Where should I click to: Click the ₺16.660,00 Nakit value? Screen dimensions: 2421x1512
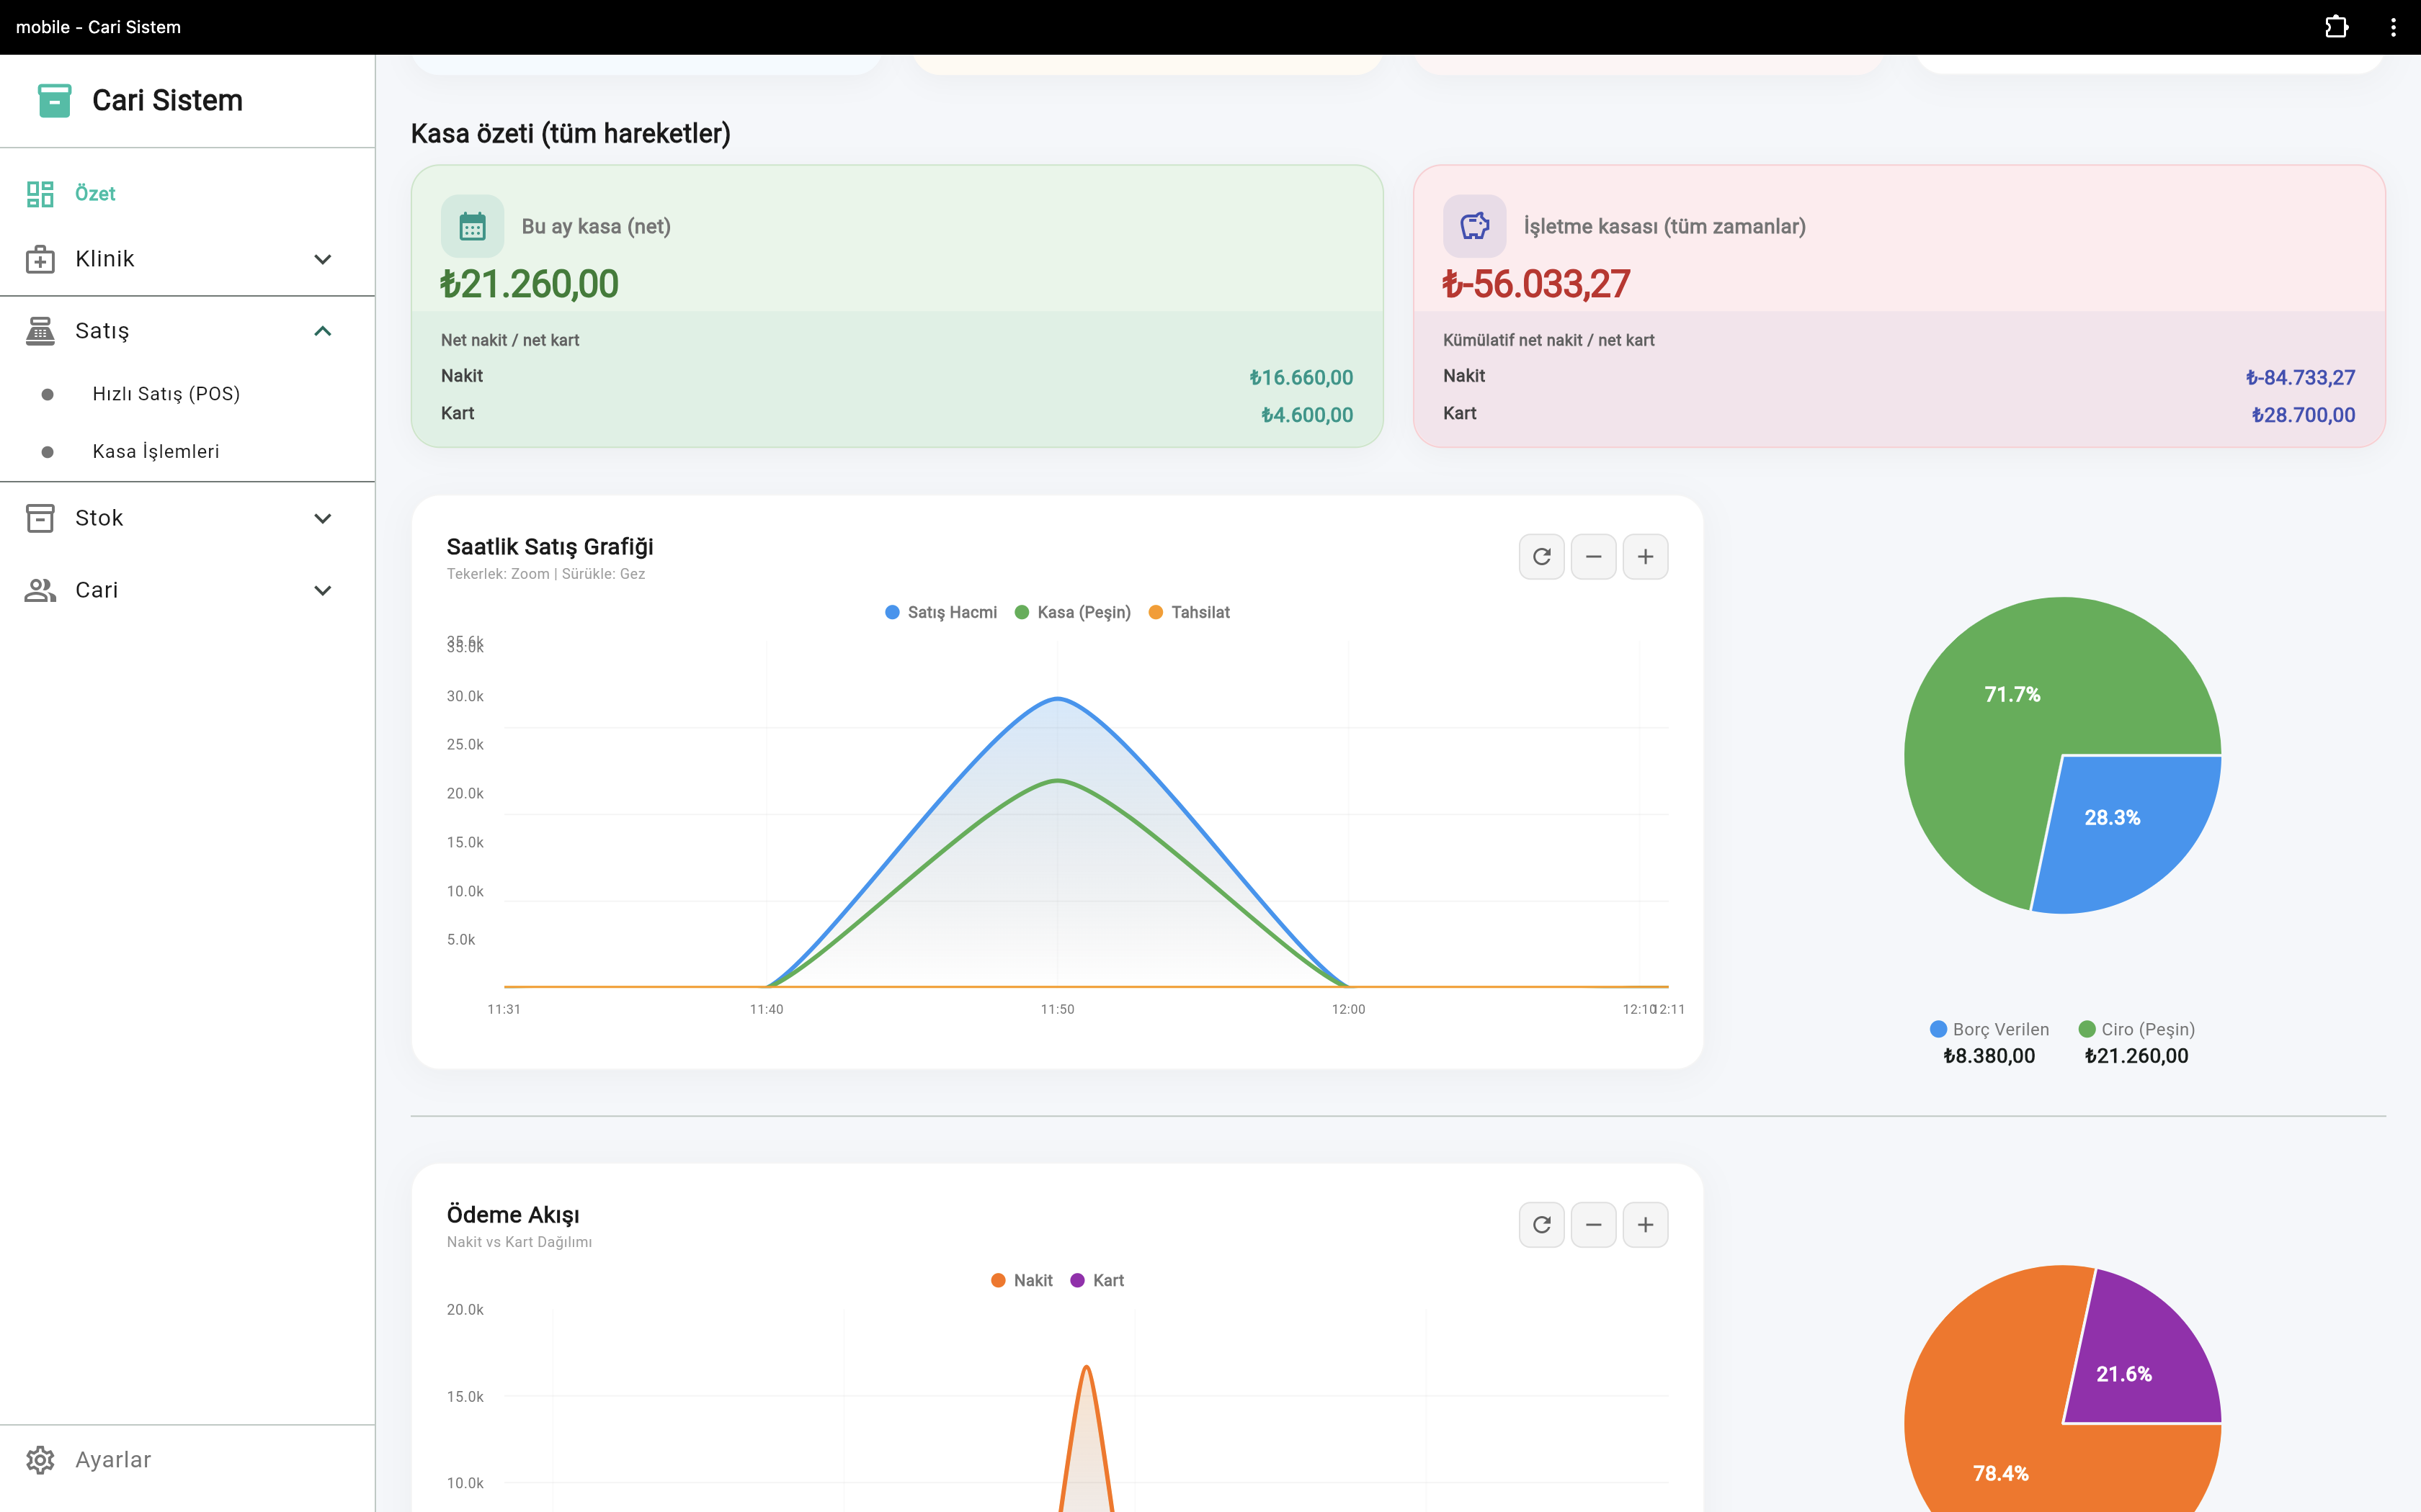pos(1301,377)
